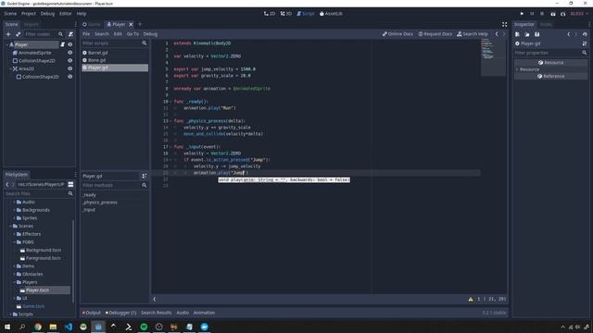Collapse the Area2D node tree

coord(10,68)
